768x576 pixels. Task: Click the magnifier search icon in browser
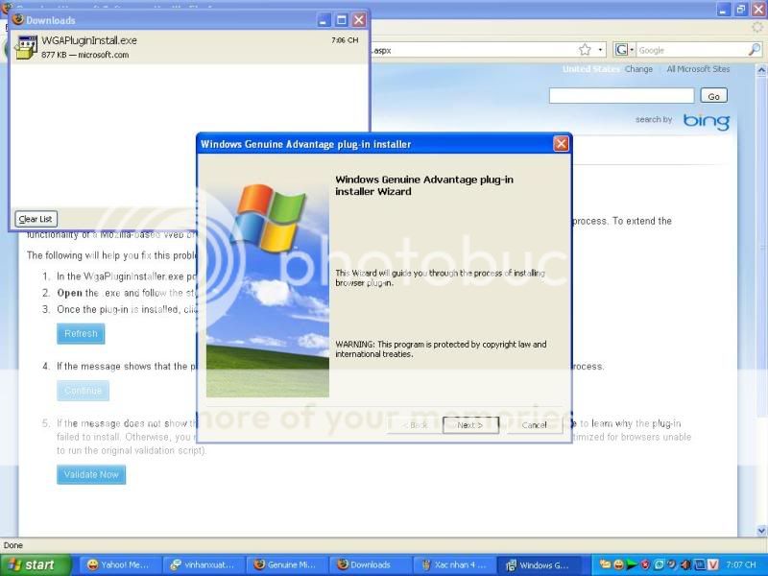755,50
